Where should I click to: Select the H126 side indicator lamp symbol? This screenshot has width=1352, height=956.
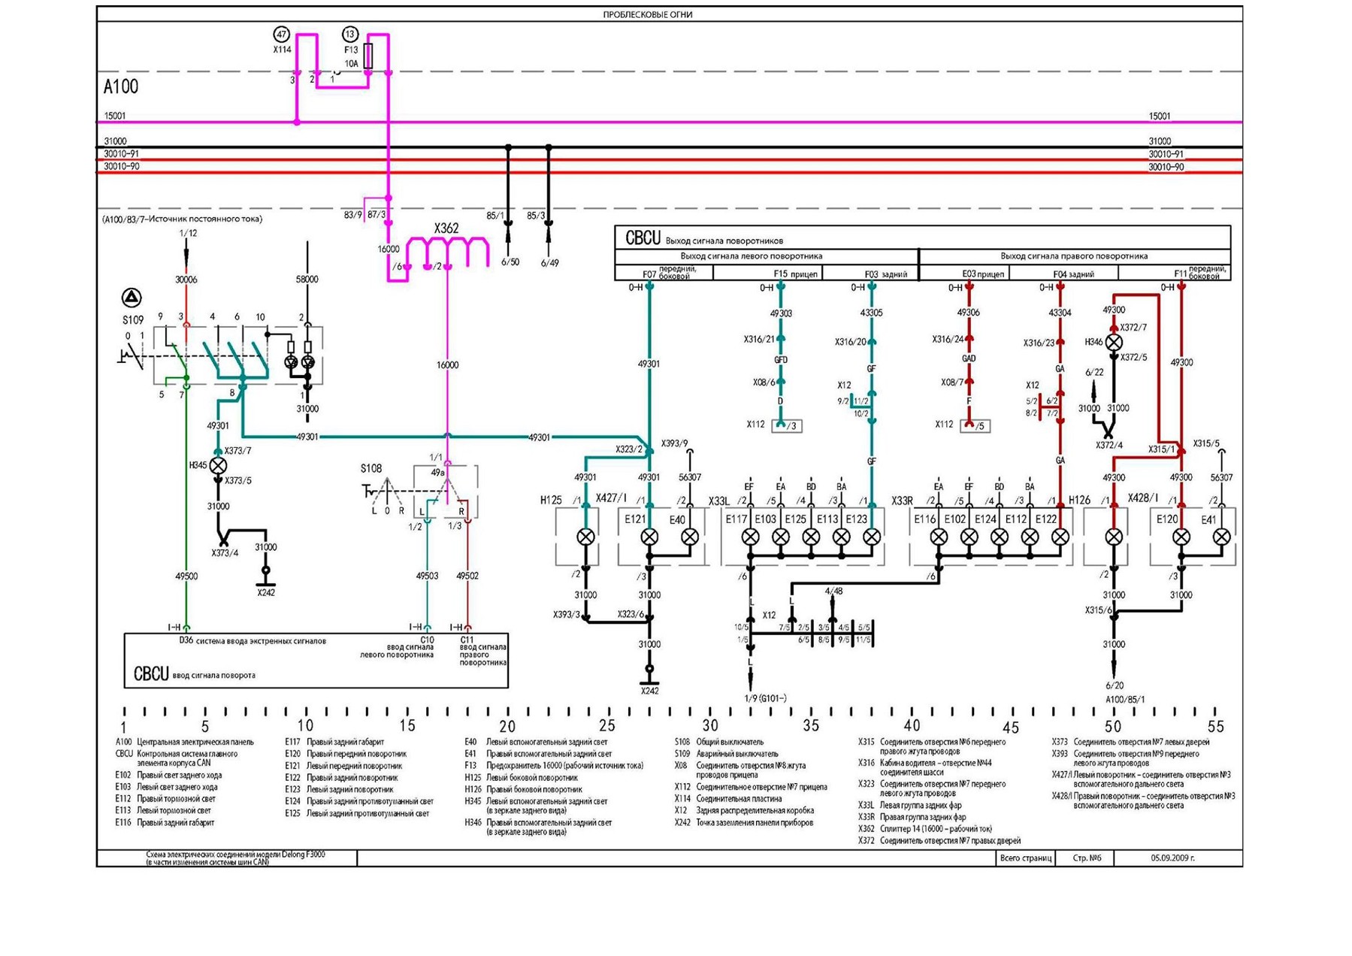point(1114,537)
